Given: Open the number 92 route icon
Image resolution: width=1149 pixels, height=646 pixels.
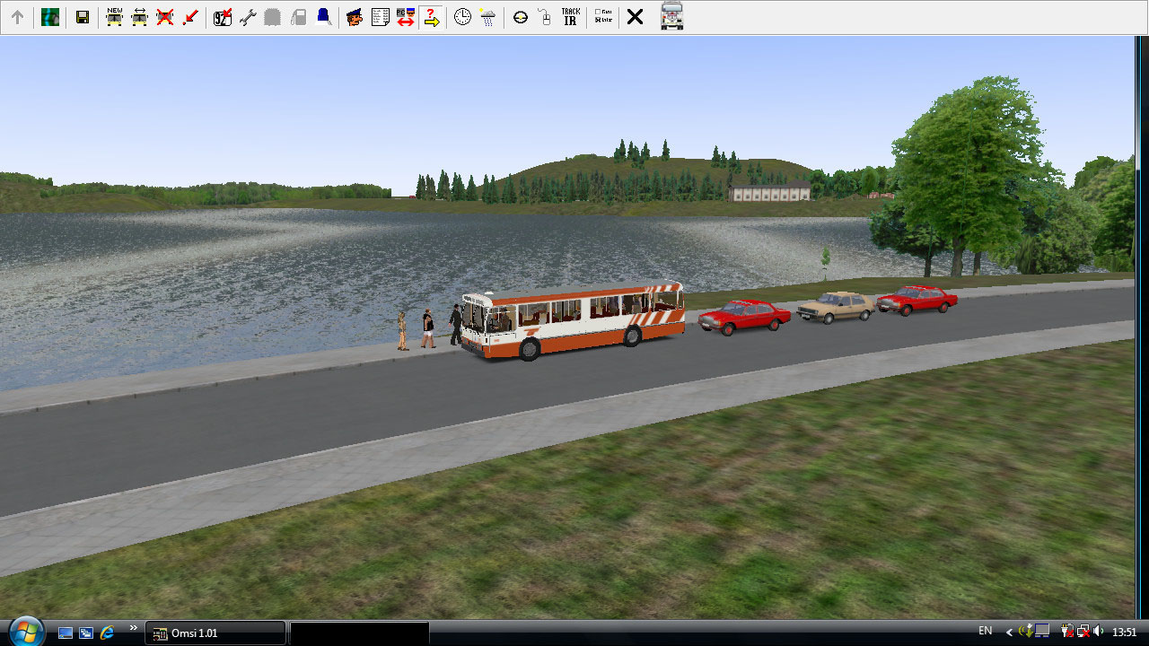Looking at the screenshot, I should tap(223, 17).
